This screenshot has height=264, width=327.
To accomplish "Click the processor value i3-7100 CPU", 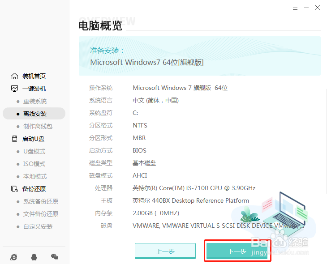I will coord(194,188).
